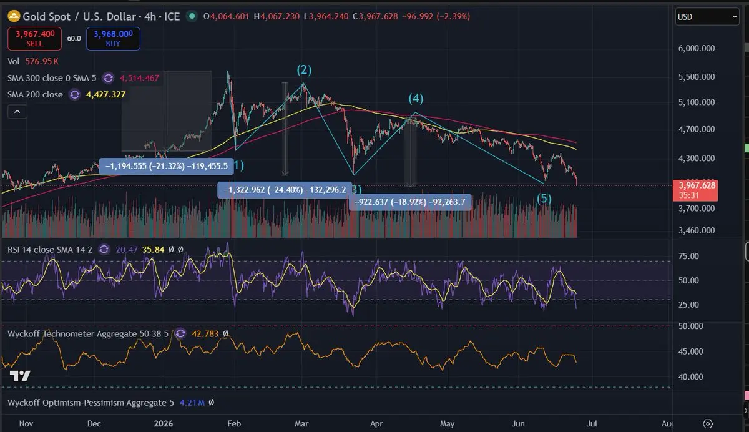Open the USD currency dropdown

click(707, 17)
